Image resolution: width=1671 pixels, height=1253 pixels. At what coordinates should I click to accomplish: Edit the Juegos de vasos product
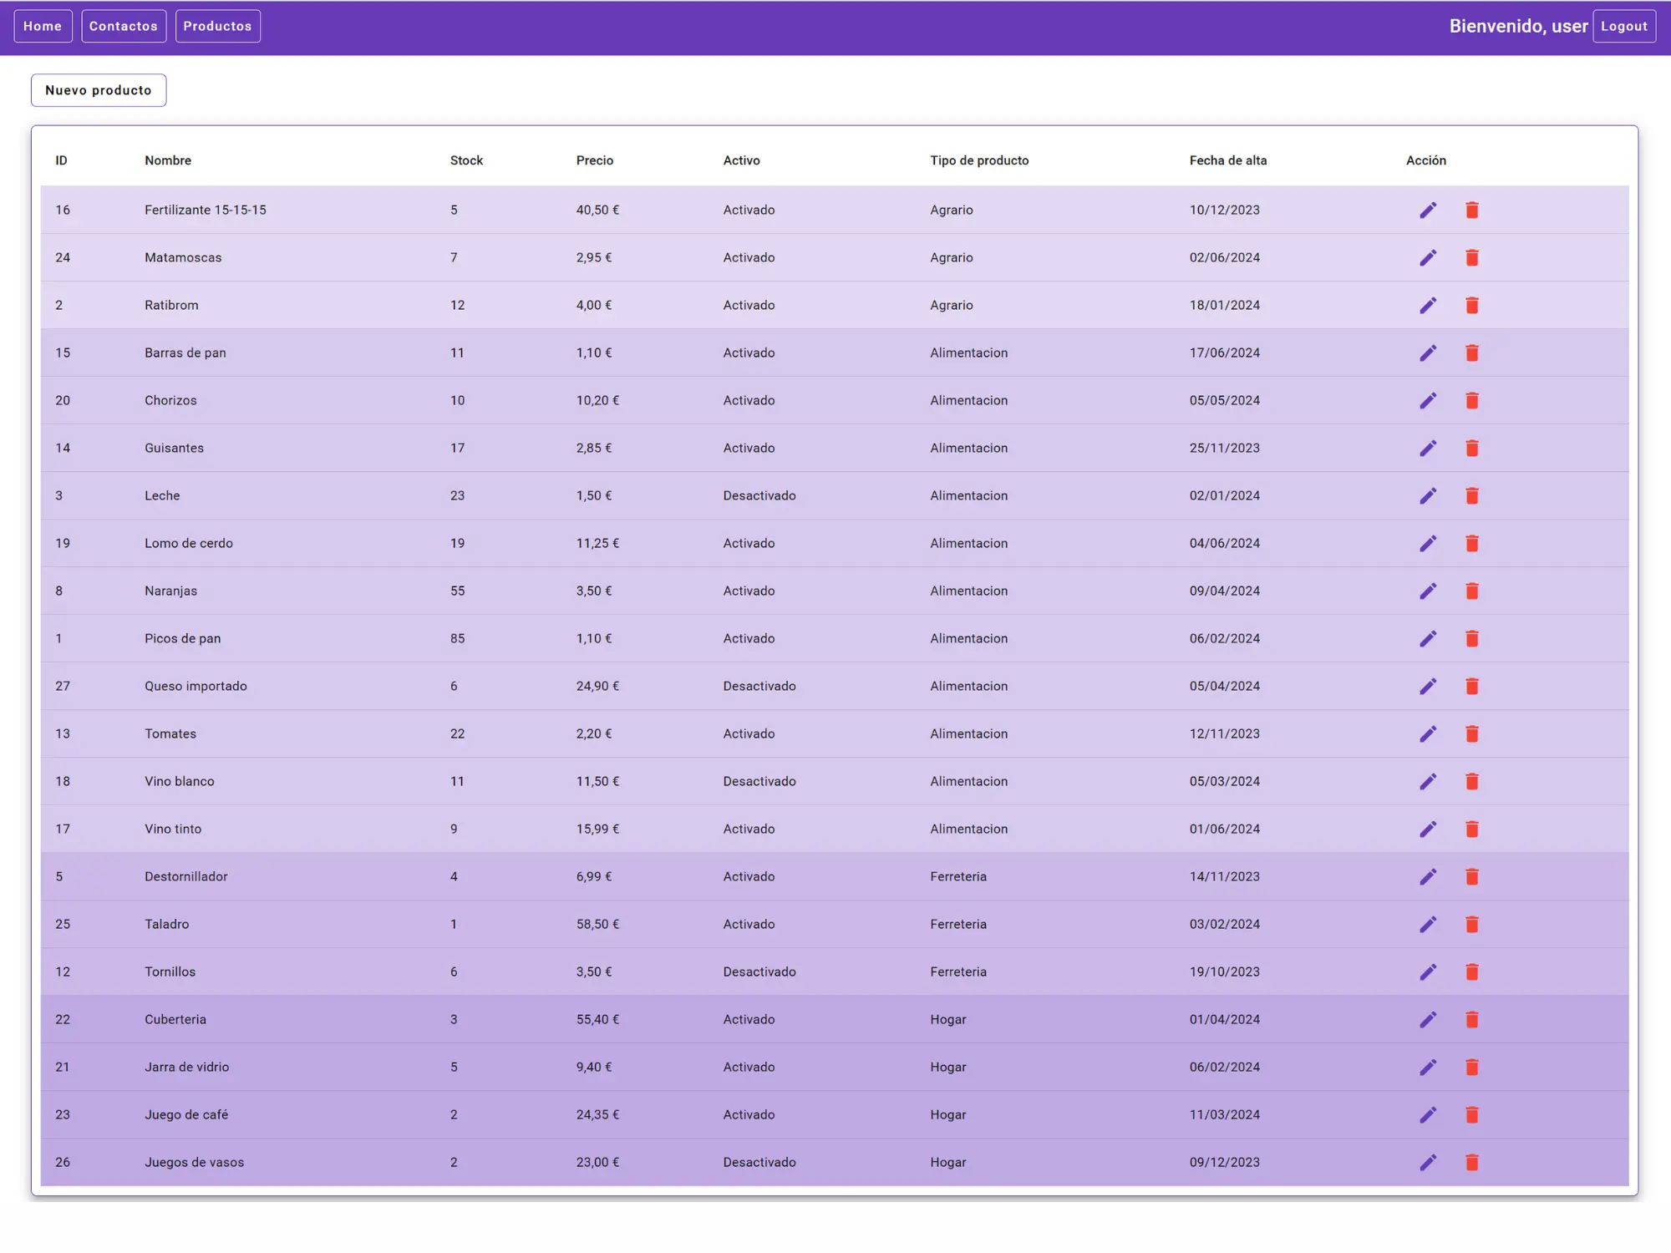[x=1428, y=1162]
